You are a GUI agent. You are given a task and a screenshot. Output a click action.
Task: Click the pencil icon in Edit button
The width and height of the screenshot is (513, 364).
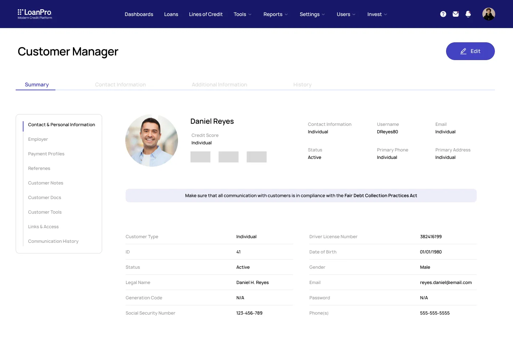[463, 51]
